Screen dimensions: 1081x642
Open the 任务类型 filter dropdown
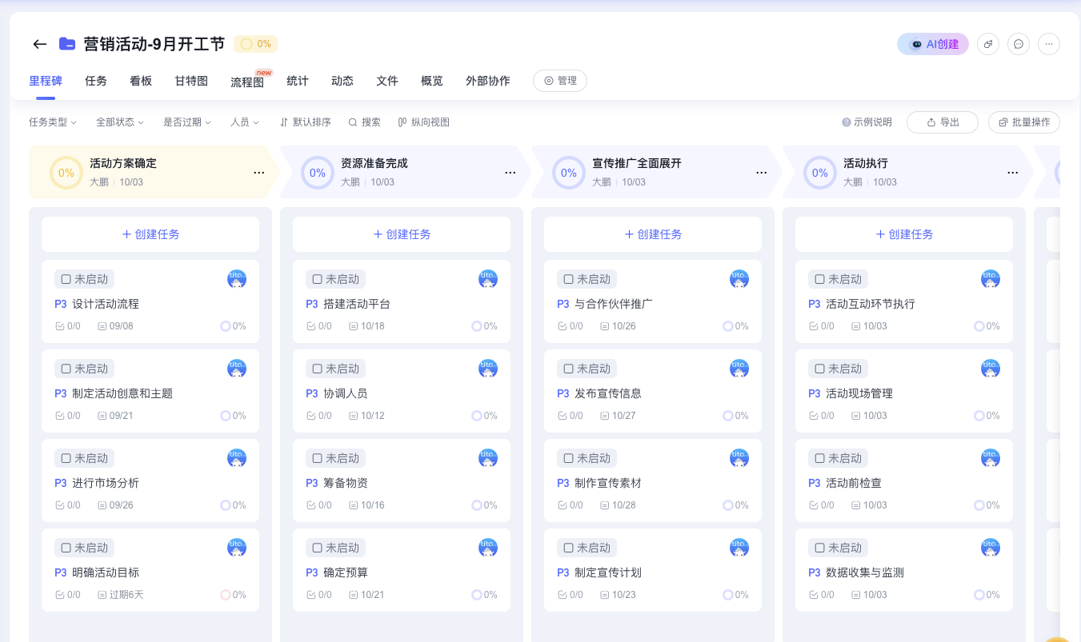click(52, 122)
